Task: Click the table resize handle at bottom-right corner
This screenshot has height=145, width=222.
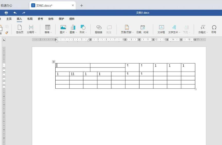Action: point(196,89)
